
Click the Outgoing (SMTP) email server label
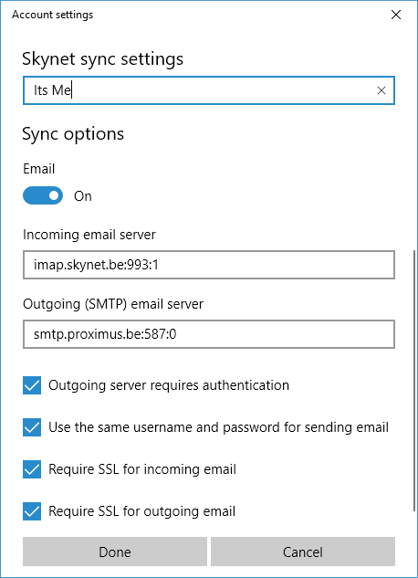click(113, 304)
